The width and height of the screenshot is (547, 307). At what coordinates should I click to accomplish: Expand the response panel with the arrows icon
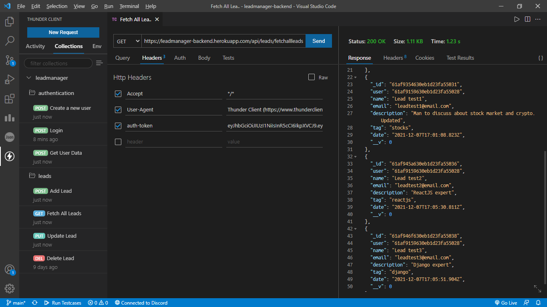537,289
